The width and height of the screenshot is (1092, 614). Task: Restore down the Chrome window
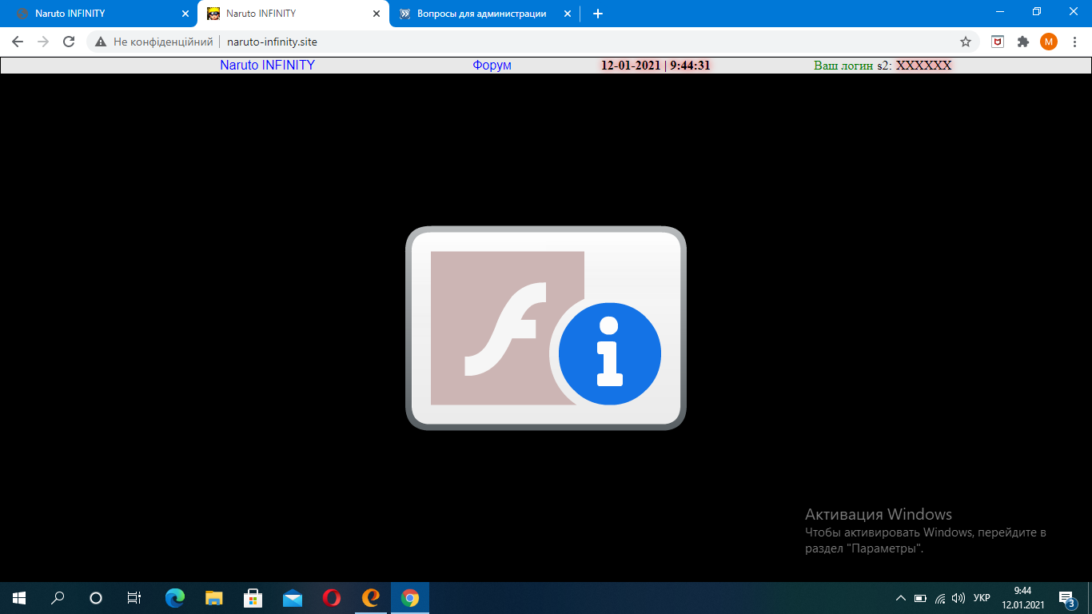[1037, 11]
